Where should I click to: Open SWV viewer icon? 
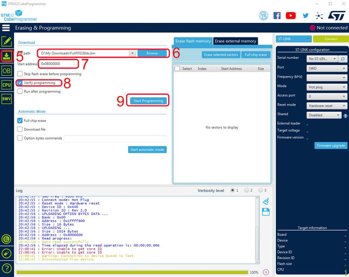[x=7, y=99]
